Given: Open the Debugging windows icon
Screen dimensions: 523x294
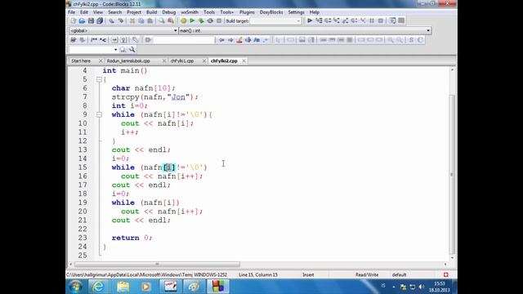Looking at the screenshot, I should coord(392,20).
